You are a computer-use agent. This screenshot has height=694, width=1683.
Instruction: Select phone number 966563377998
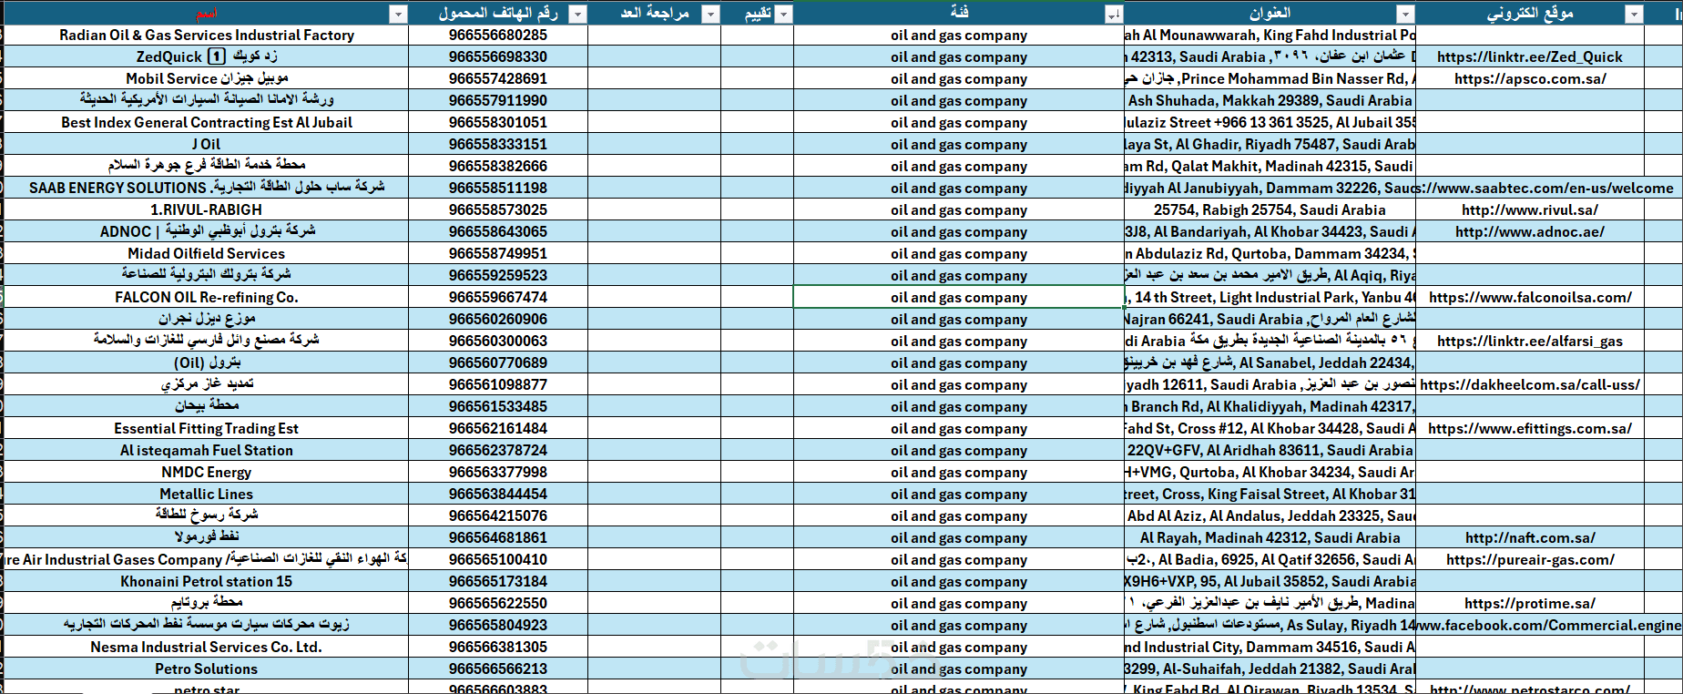coord(498,472)
